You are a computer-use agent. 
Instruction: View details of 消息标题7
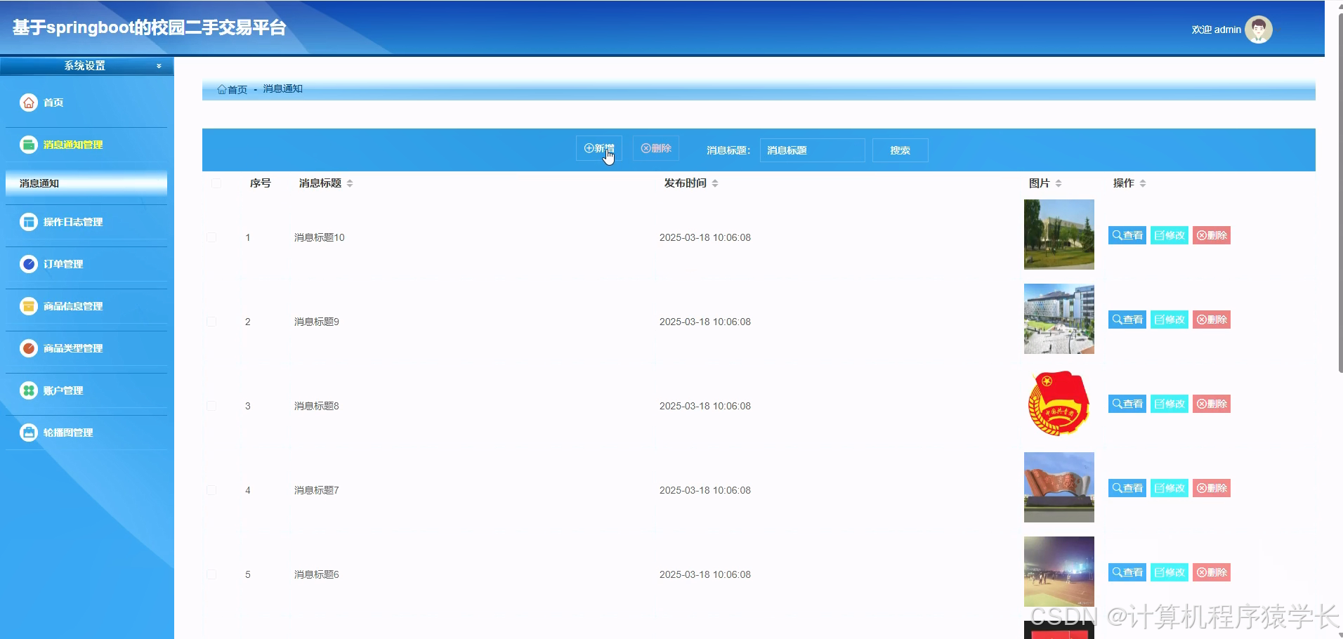tap(1127, 488)
